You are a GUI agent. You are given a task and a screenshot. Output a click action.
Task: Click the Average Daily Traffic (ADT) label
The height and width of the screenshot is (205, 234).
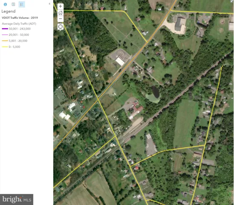coord(19,23)
